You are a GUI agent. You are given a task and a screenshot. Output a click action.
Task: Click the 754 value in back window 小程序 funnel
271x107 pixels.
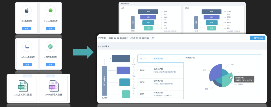coord(228,28)
